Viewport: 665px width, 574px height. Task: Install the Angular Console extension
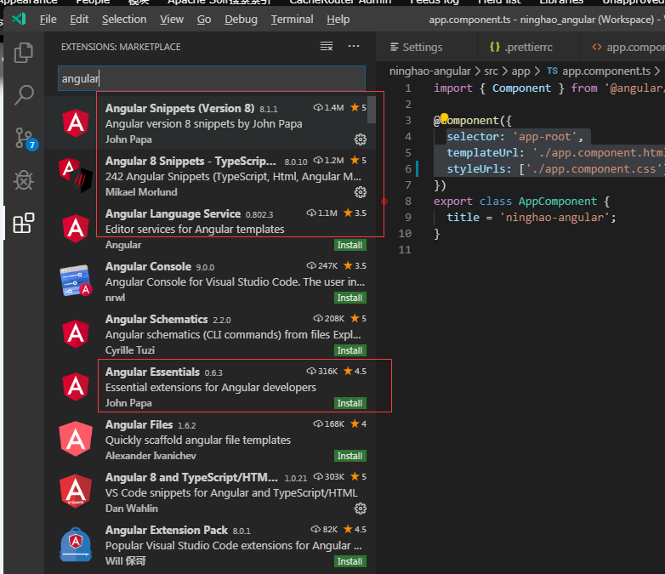coord(350,298)
